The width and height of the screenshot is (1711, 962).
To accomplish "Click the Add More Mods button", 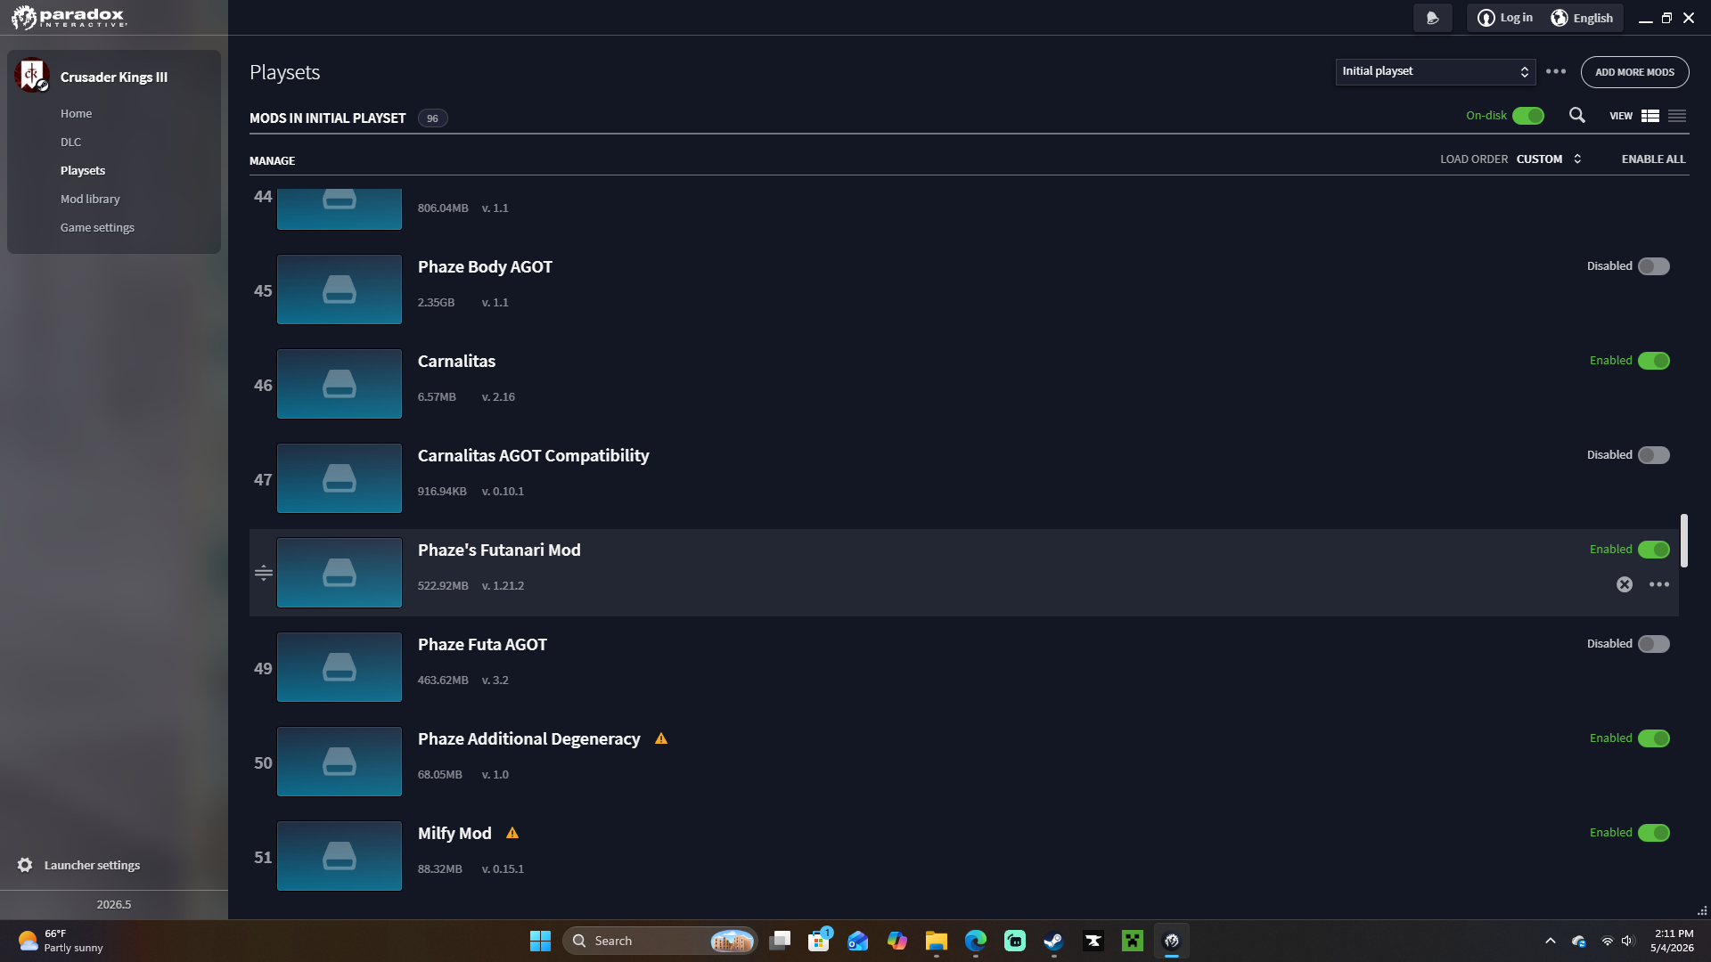I will pos(1634,72).
